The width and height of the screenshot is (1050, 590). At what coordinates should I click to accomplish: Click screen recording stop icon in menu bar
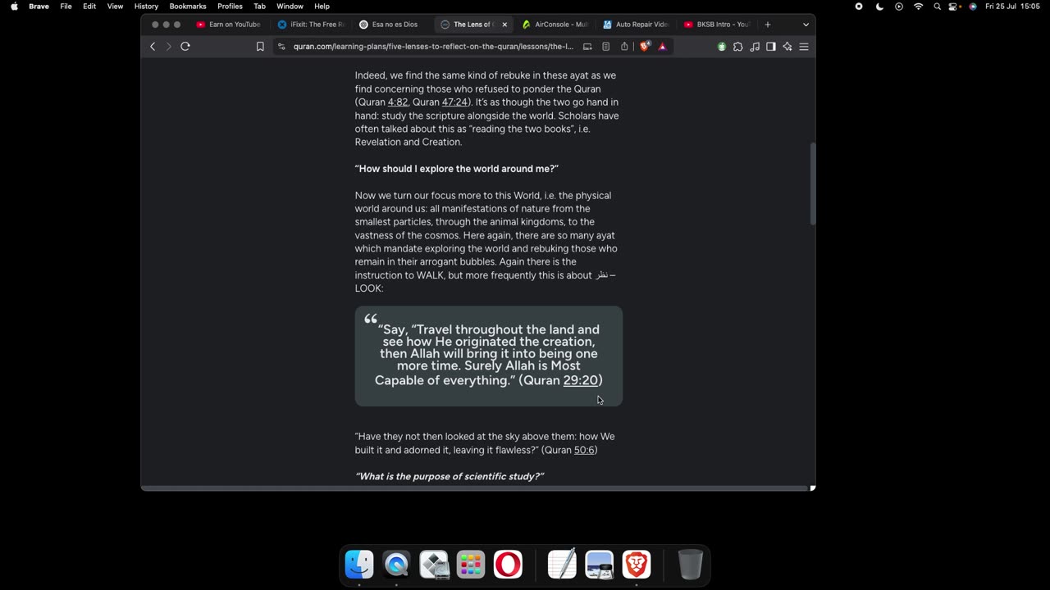pos(859,7)
